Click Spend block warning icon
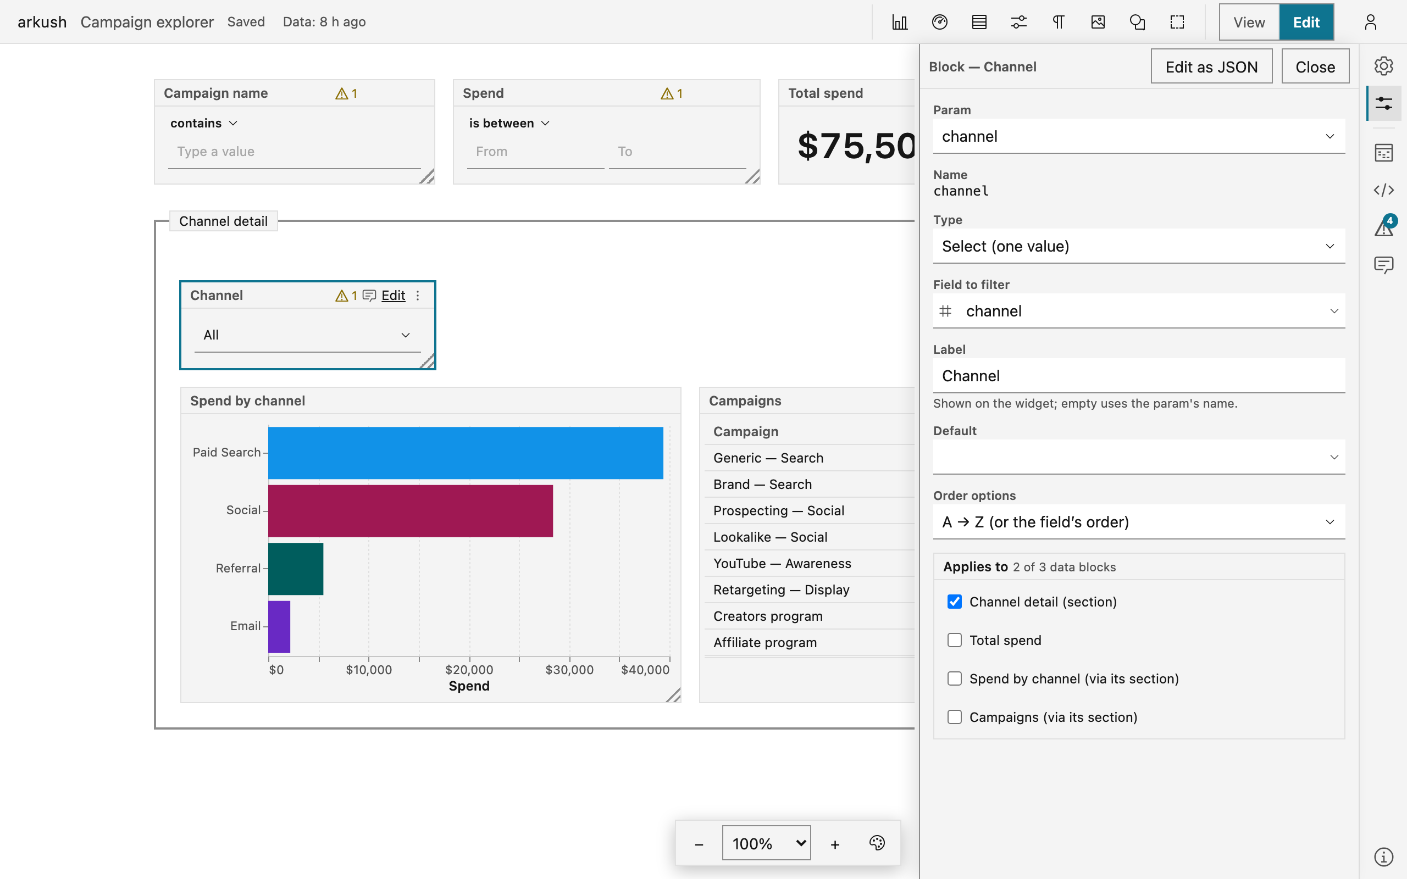 pyautogui.click(x=672, y=93)
